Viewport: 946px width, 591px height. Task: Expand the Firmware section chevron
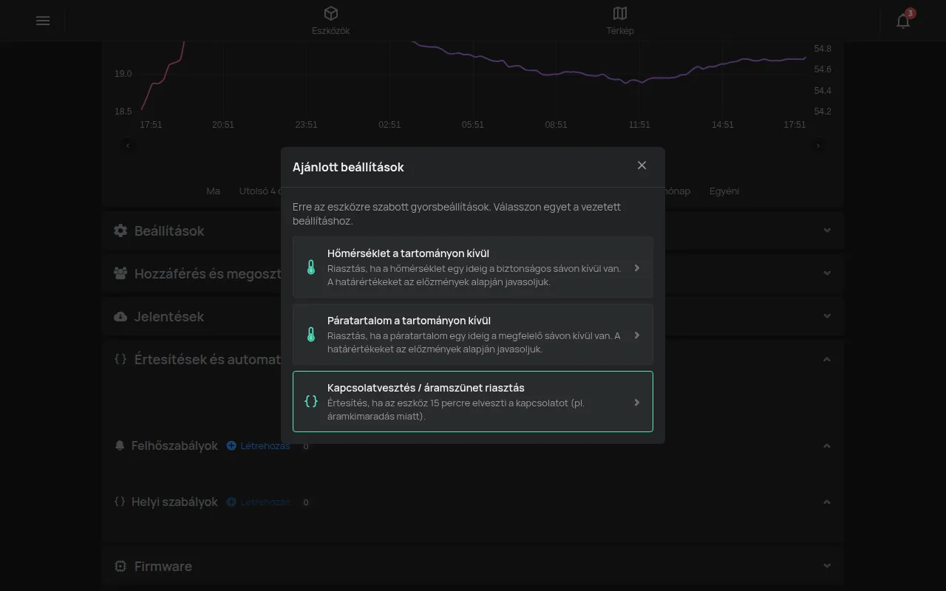[827, 566]
